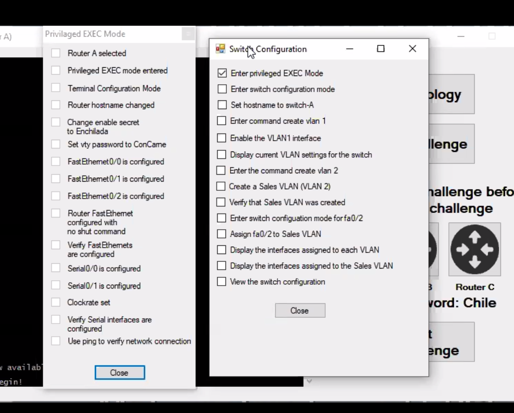Check Set vty password to ConCarne
Screen dimensions: 514x413
[56, 144]
